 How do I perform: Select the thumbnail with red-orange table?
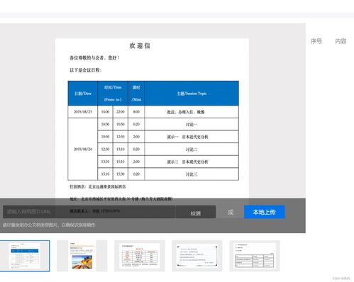tap(140, 256)
